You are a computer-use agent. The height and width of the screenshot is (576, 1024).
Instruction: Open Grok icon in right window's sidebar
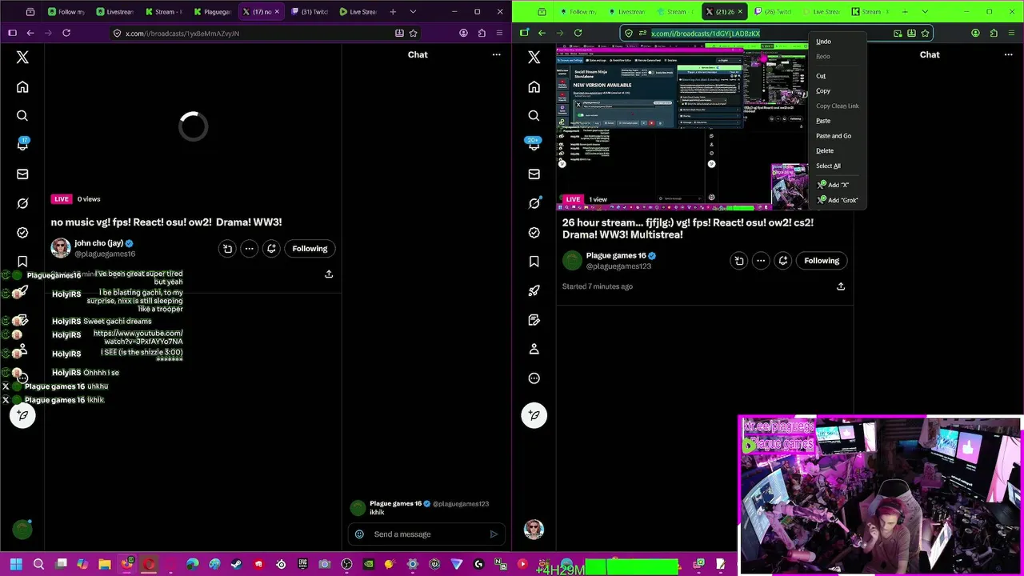534,203
